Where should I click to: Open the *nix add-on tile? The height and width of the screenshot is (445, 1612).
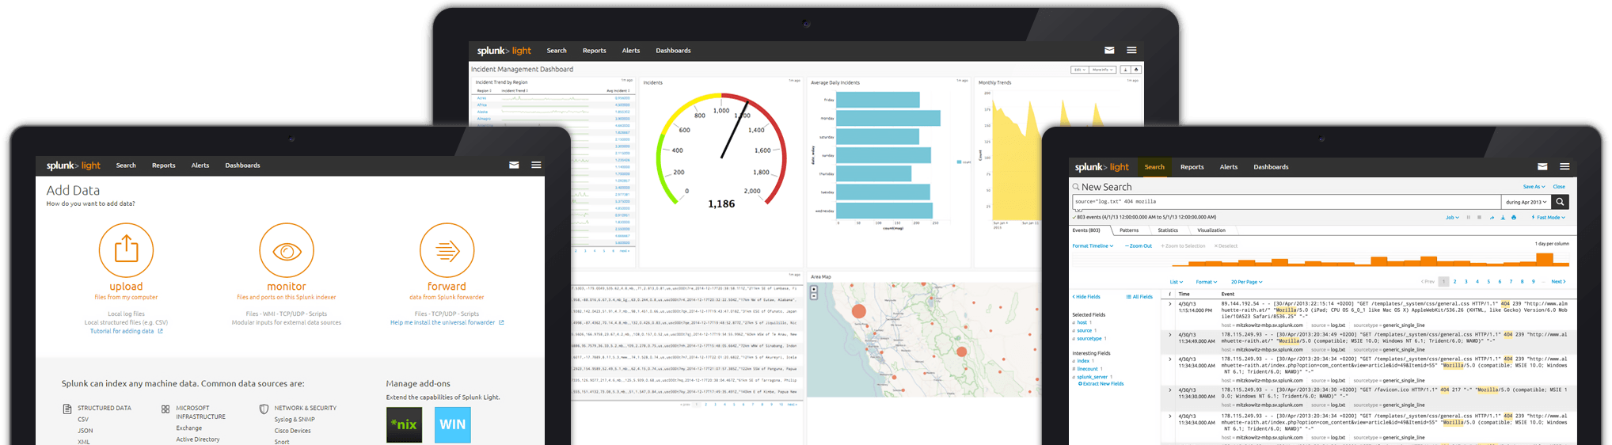(x=404, y=424)
